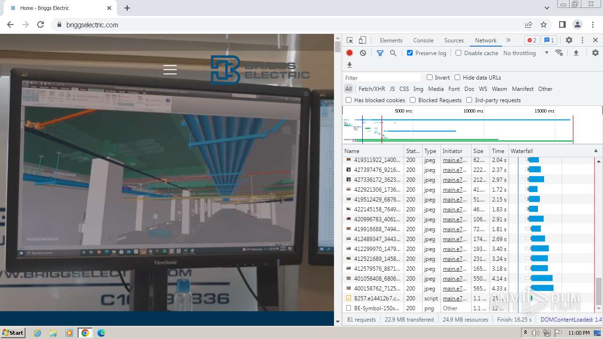Show the 2 errors badge
603x339 pixels.
(x=532, y=40)
